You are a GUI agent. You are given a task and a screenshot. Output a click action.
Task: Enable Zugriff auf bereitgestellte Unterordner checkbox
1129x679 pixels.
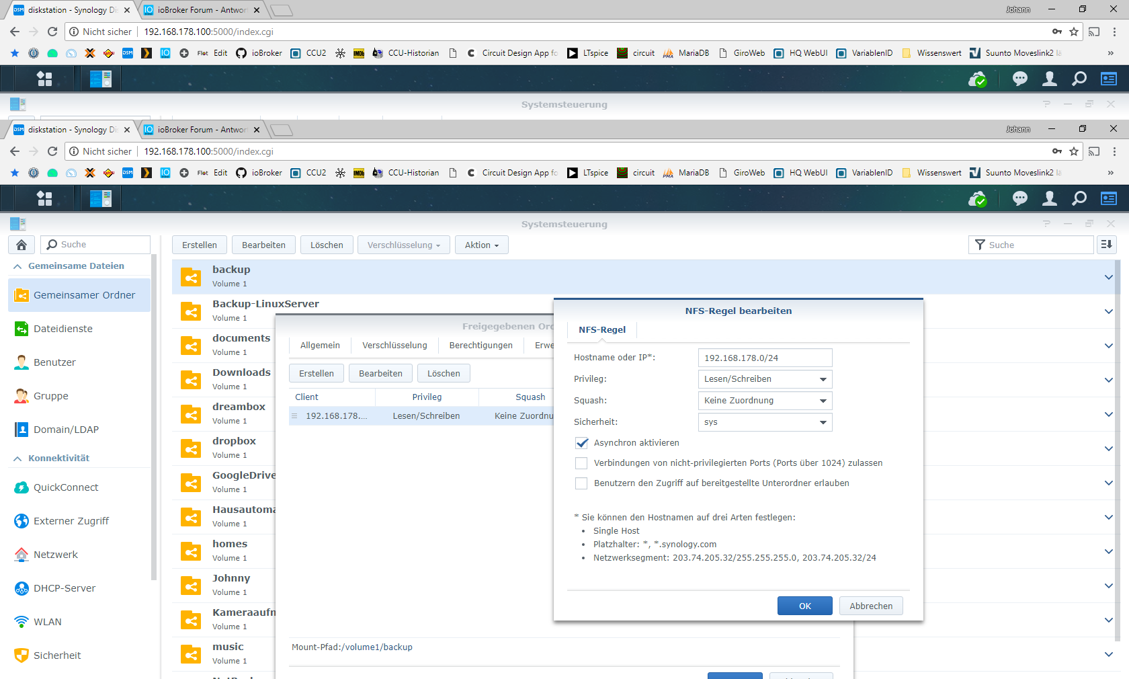(581, 483)
